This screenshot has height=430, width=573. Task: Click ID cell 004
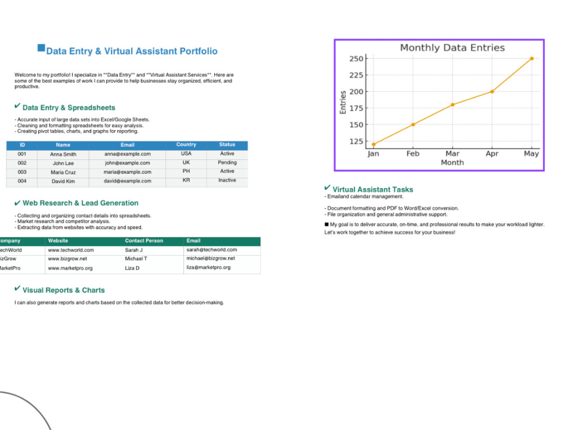22,181
